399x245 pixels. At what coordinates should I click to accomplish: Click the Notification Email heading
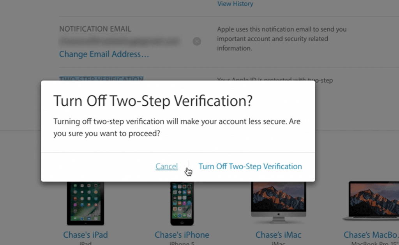click(x=95, y=29)
